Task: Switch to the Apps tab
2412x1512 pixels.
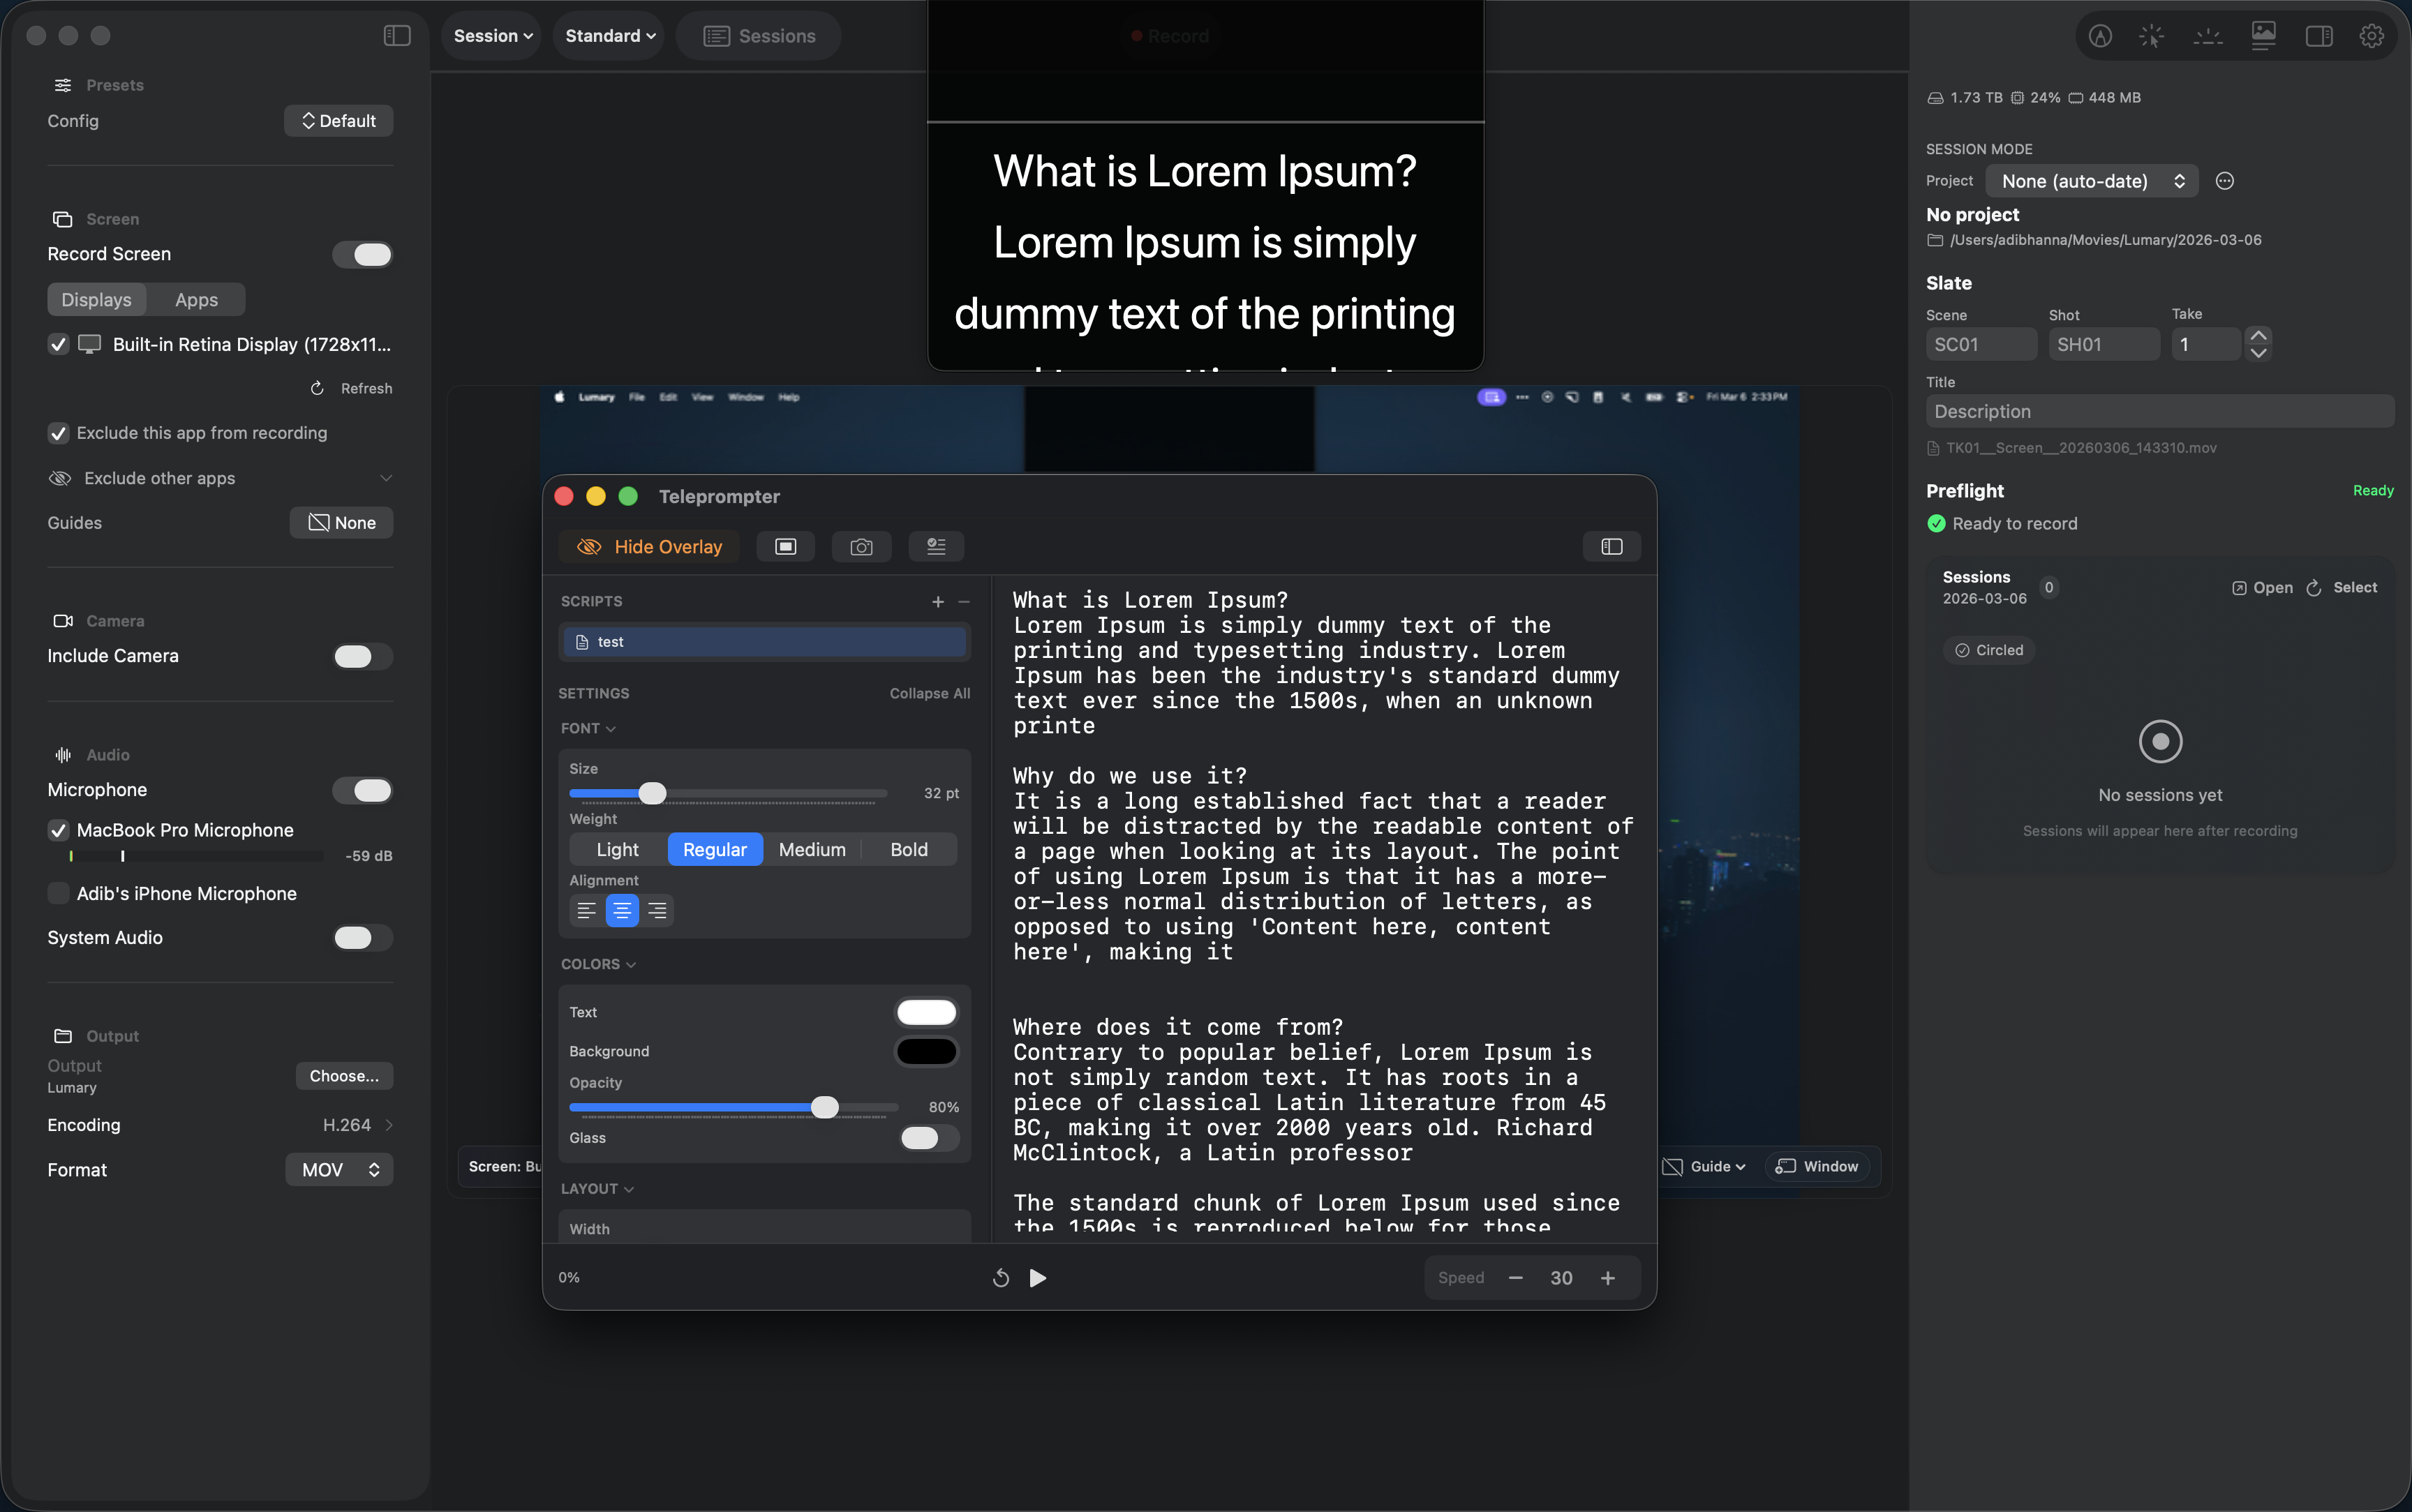Action: (196, 299)
